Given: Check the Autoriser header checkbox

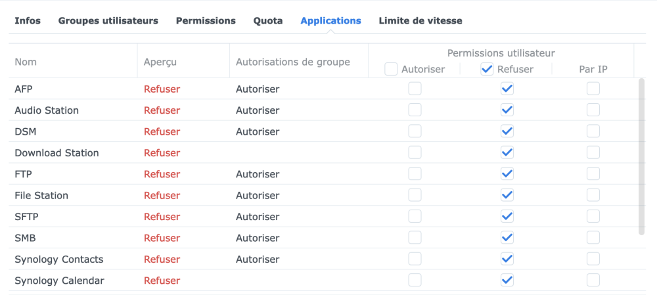Looking at the screenshot, I should point(392,69).
